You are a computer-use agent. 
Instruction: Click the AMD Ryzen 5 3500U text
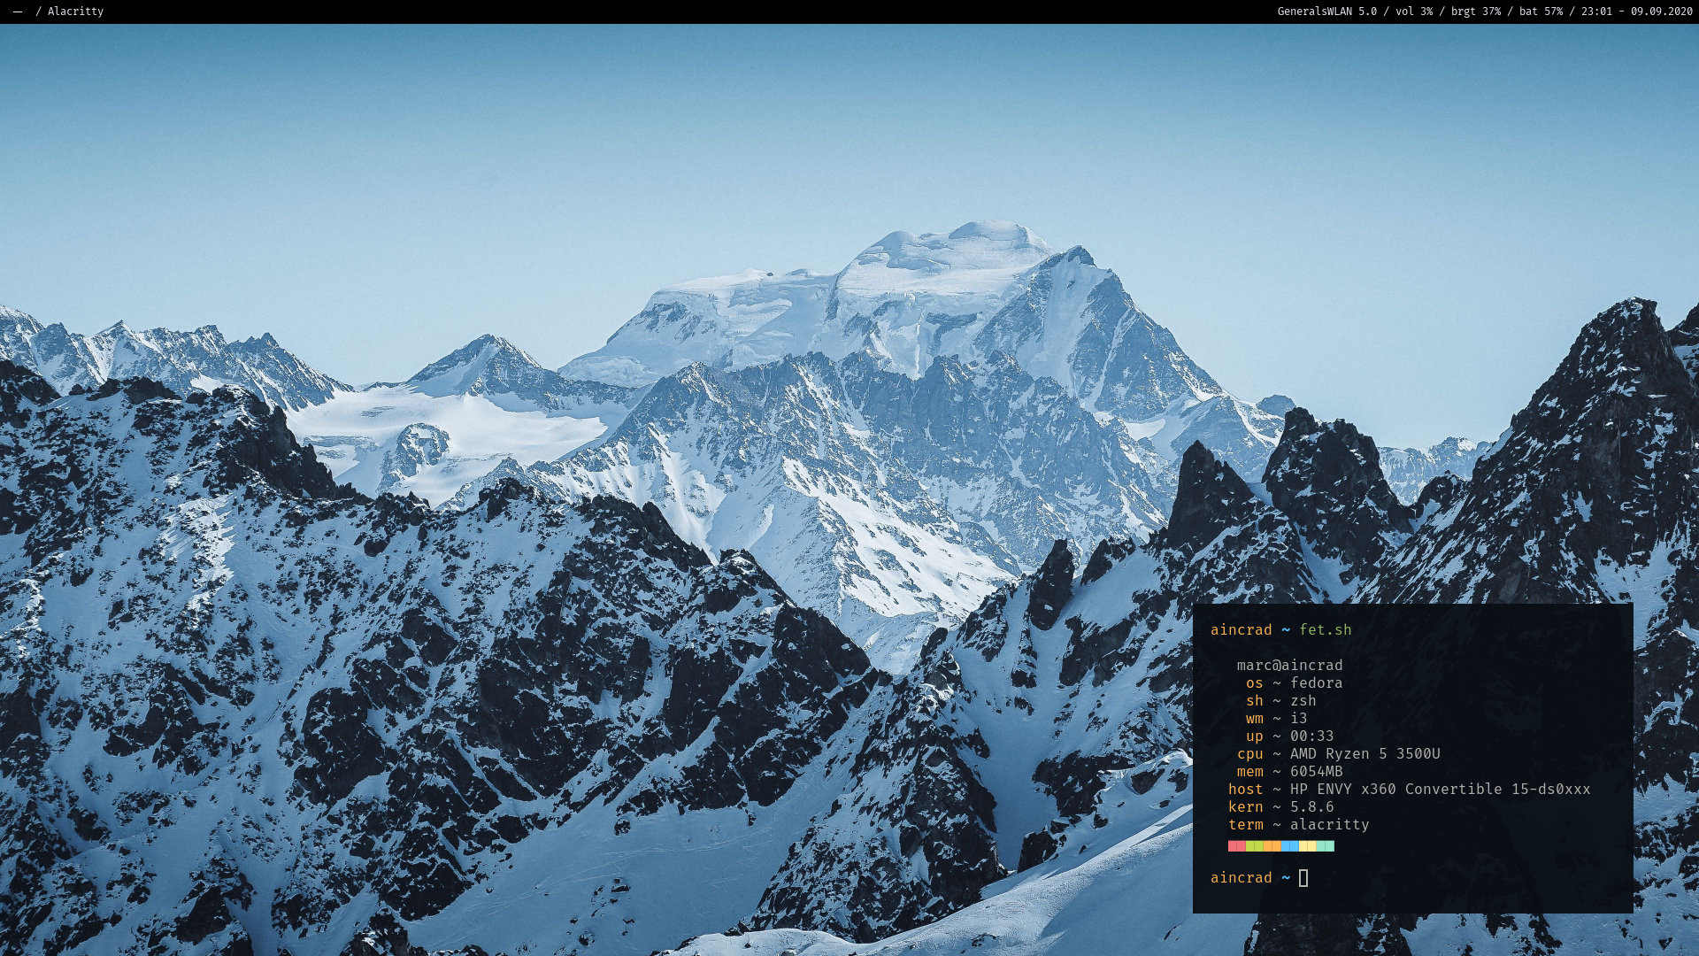[1365, 754]
